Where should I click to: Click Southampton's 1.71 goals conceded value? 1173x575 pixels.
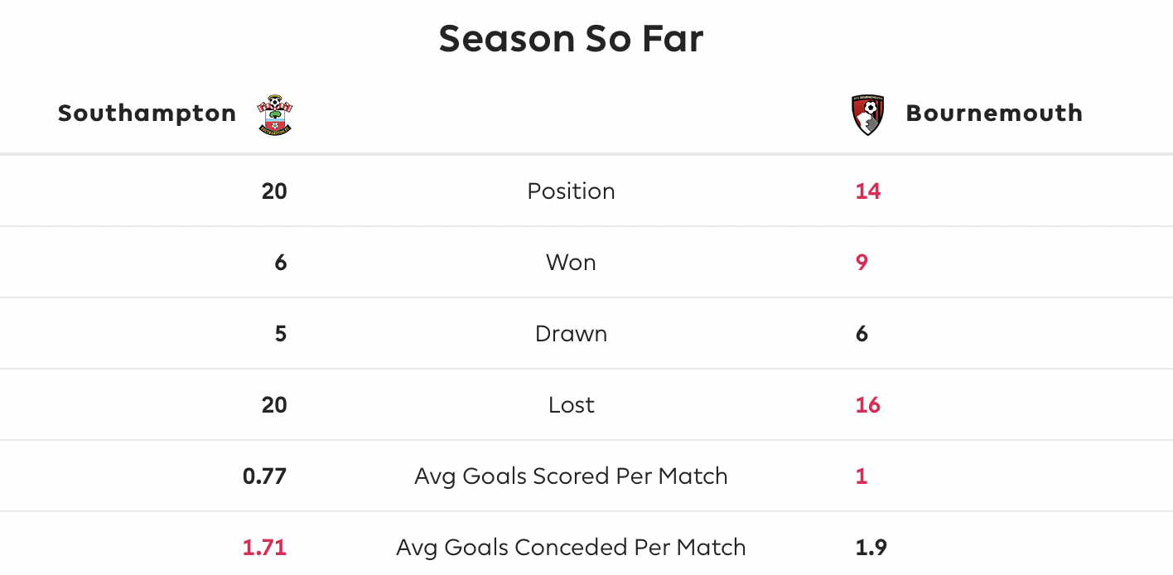[264, 548]
